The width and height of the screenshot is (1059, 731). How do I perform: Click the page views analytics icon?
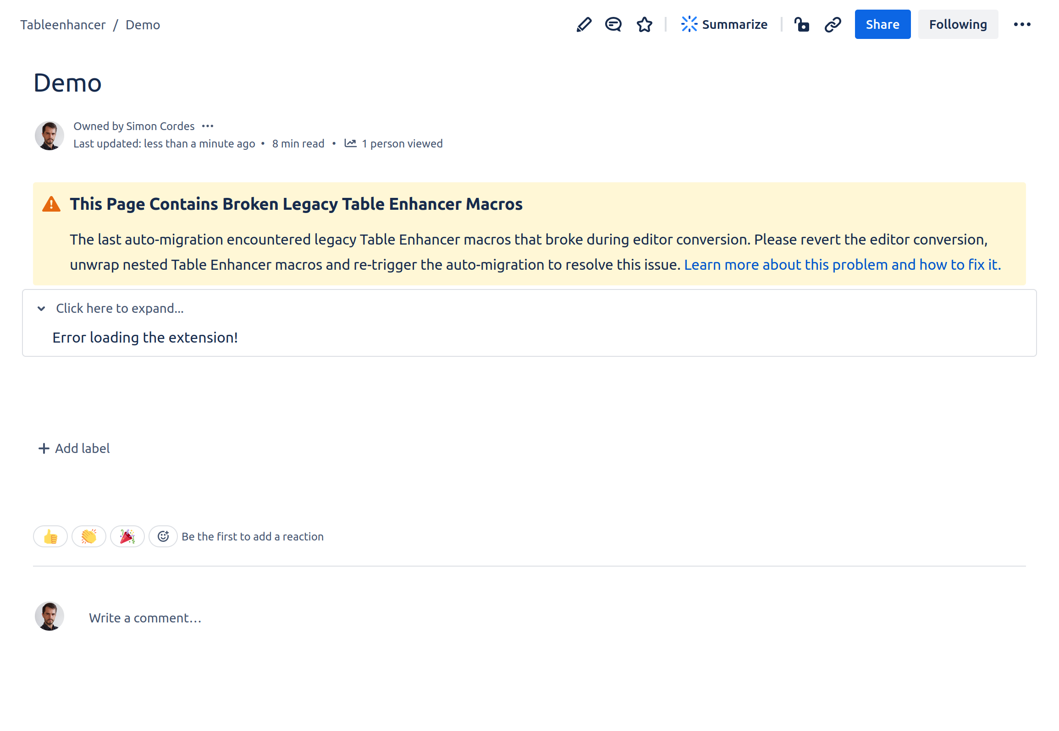click(x=350, y=143)
